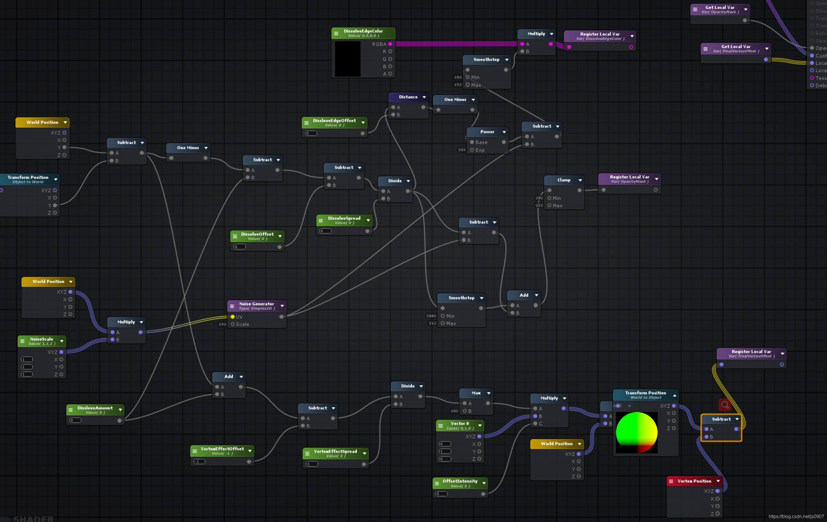Click the Power node Exp input port
The image size is (827, 522).
pos(472,150)
